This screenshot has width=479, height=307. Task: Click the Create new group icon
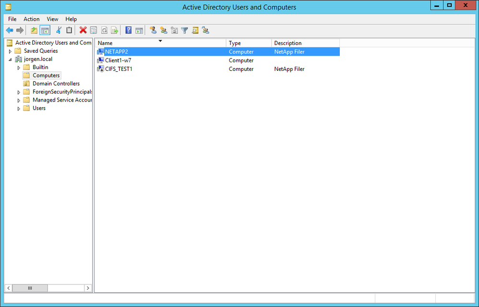164,30
